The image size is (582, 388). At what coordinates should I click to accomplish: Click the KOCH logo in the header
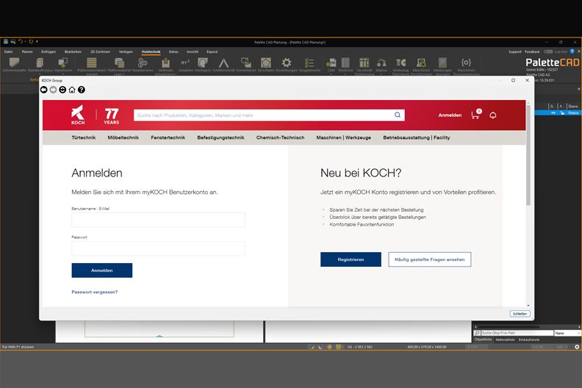point(78,115)
